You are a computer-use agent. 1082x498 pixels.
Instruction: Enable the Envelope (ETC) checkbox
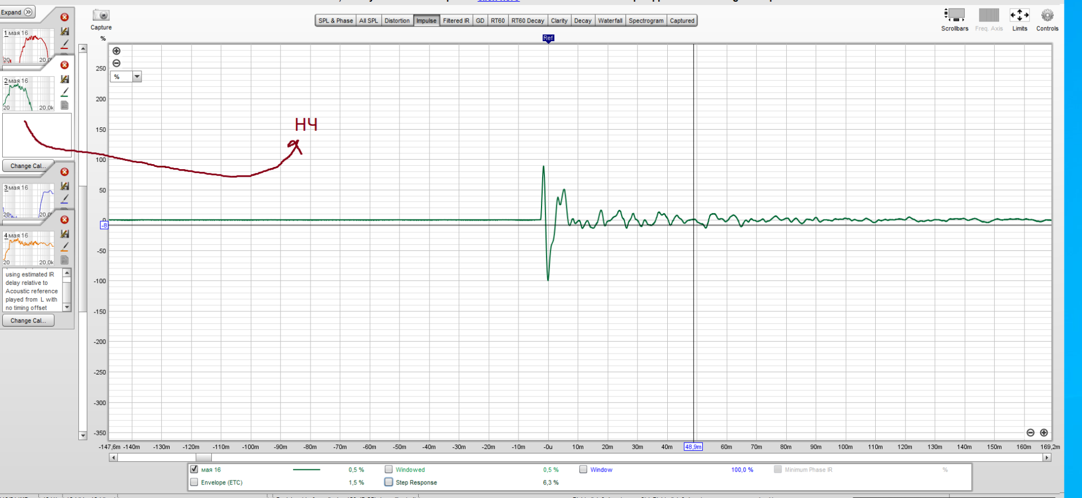coord(194,482)
